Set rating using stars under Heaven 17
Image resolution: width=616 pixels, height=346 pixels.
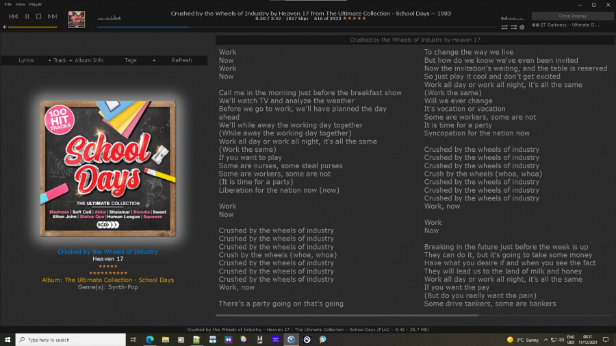pos(108,267)
